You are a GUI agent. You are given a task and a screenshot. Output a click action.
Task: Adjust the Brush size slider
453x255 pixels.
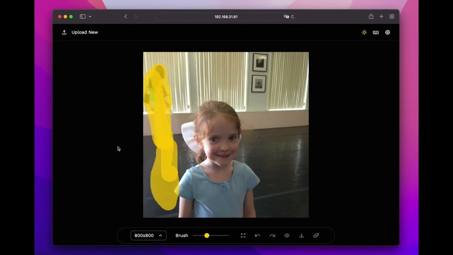click(x=211, y=236)
